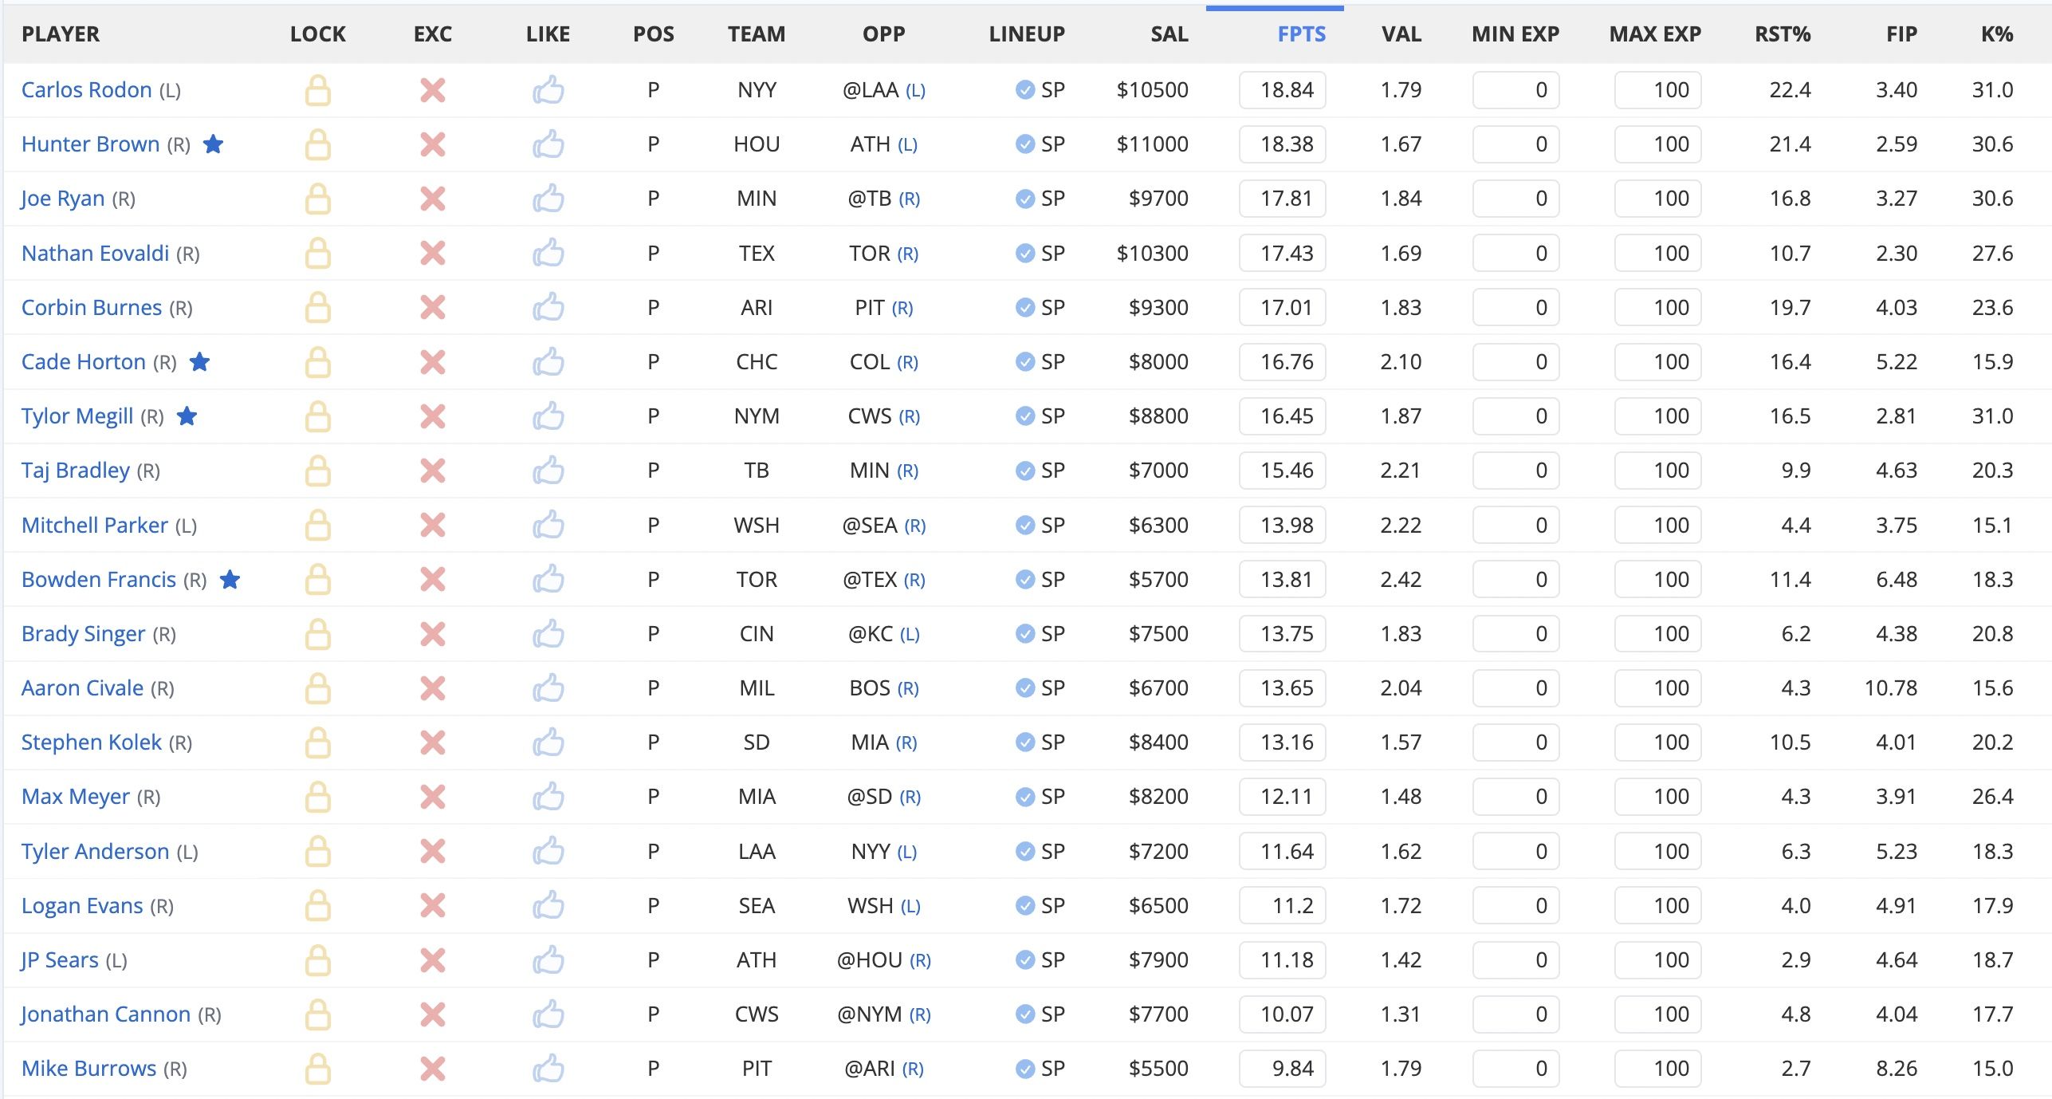Edit Logan Evans FPTS field 11.2
The width and height of the screenshot is (2052, 1099).
click(1283, 905)
